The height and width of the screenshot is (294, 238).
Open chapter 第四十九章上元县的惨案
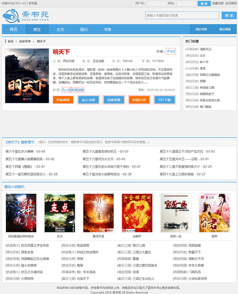[176, 174]
